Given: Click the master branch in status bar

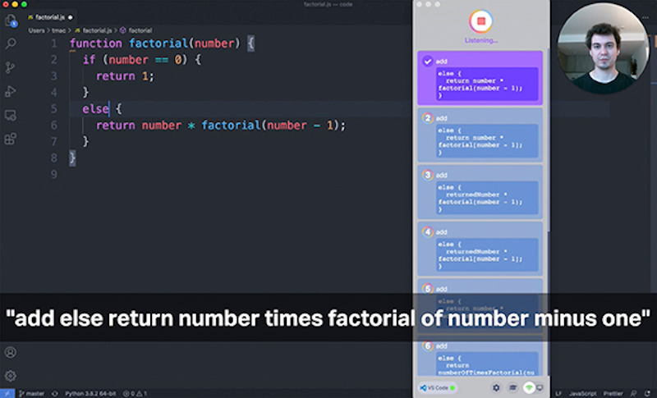Looking at the screenshot, I should click(x=33, y=393).
